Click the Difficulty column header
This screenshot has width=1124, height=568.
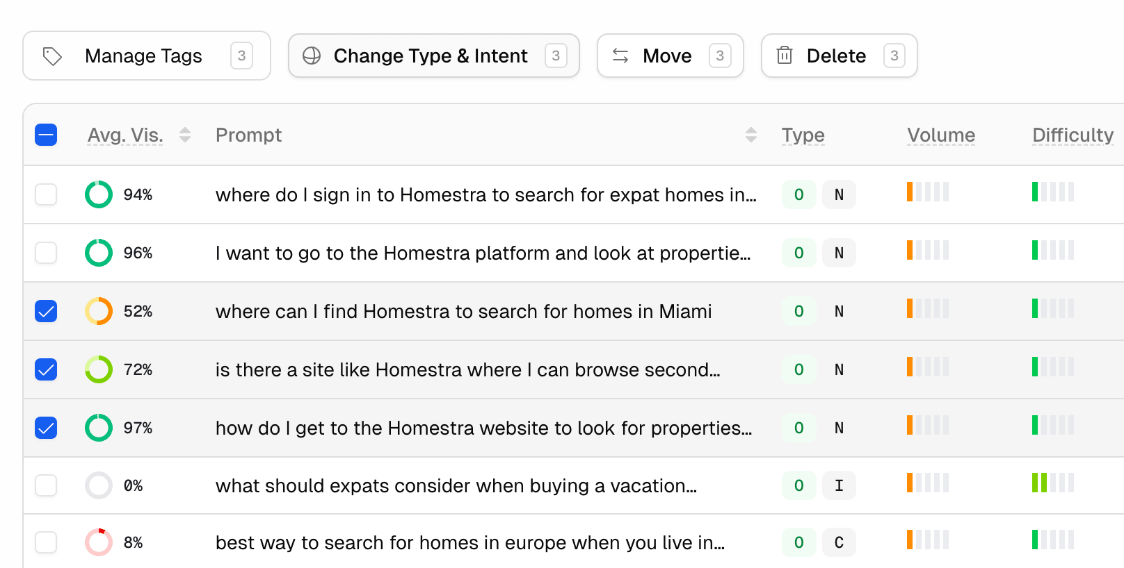pyautogui.click(x=1073, y=135)
